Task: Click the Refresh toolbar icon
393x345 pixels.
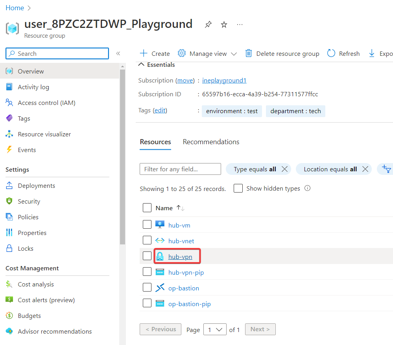Action: pos(331,53)
